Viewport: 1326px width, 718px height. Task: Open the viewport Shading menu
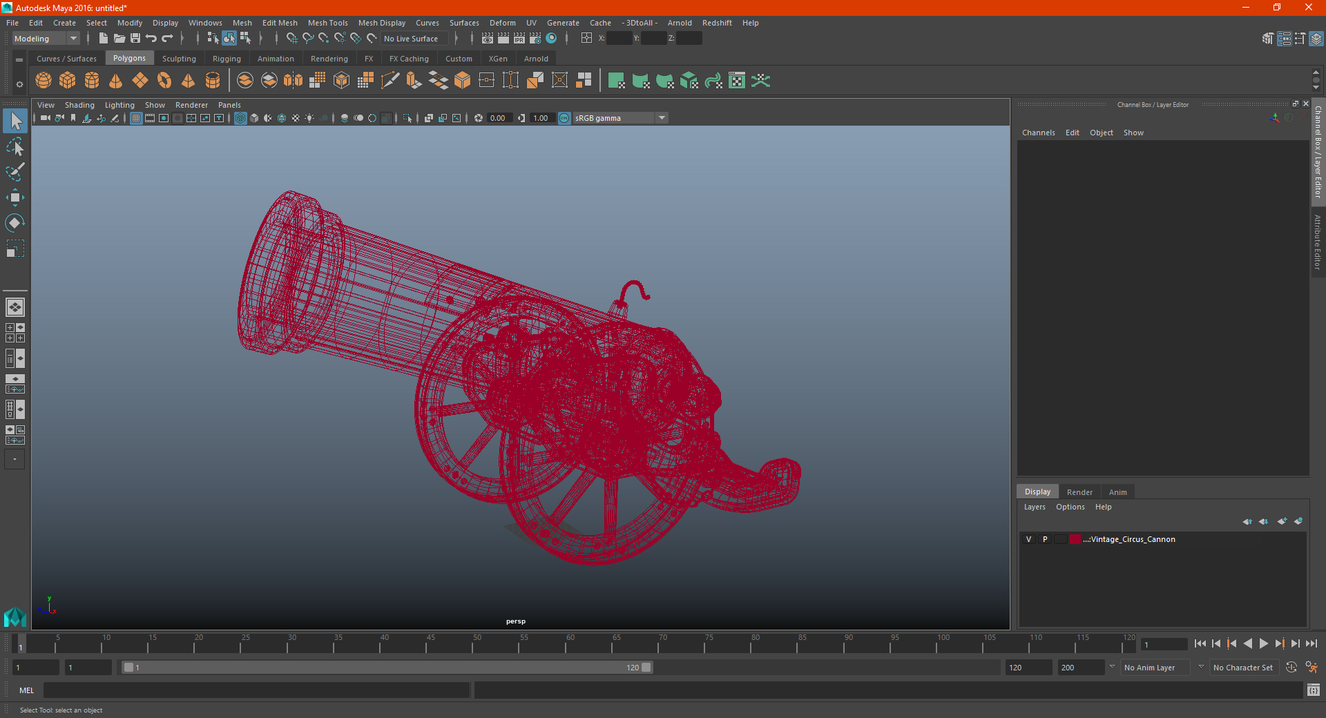(x=79, y=105)
